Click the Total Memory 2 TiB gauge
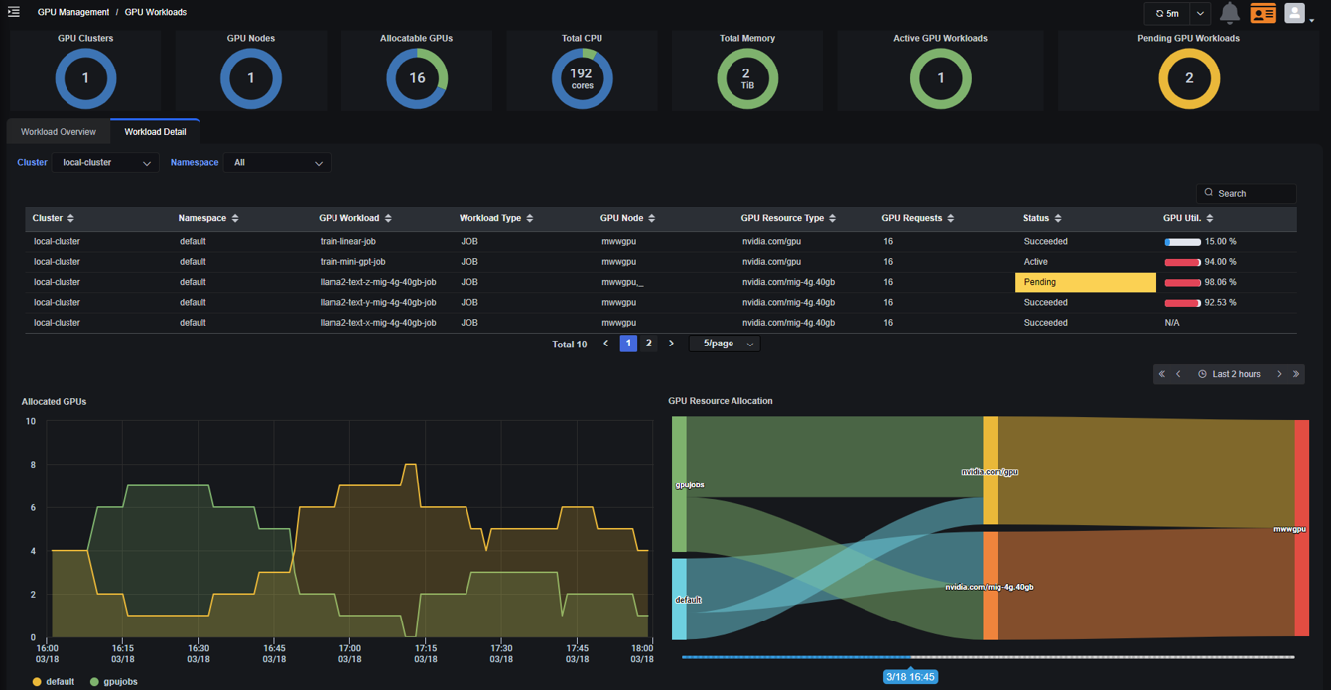 tap(747, 78)
